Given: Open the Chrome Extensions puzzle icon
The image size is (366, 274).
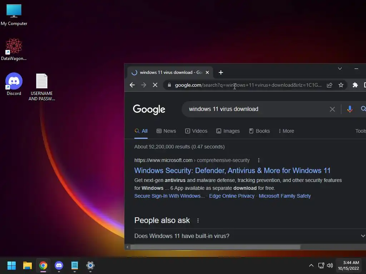Looking at the screenshot, I should (355, 85).
